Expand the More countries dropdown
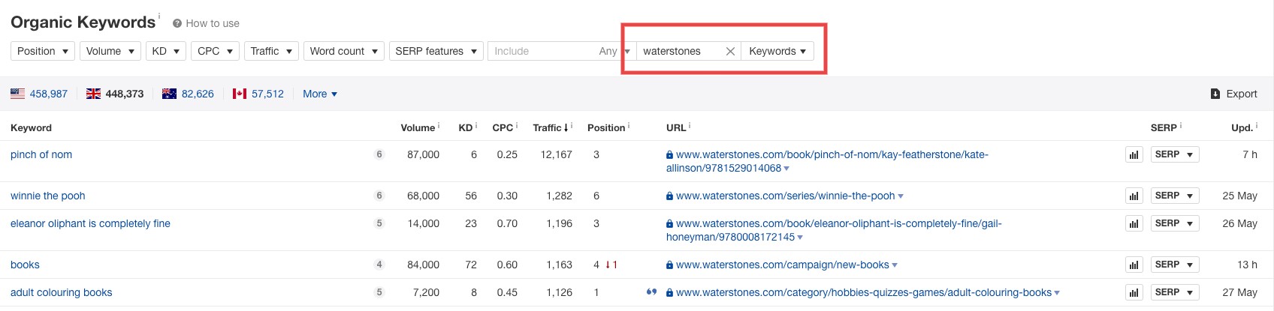Image resolution: width=1274 pixels, height=311 pixels. pyautogui.click(x=320, y=94)
